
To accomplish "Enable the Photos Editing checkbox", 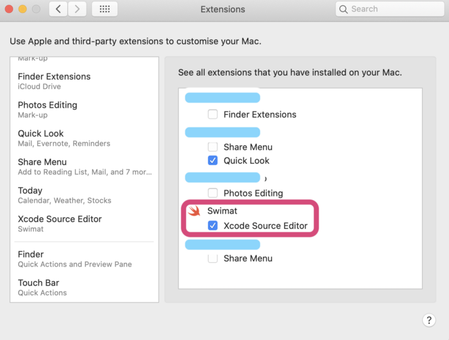I will [213, 192].
